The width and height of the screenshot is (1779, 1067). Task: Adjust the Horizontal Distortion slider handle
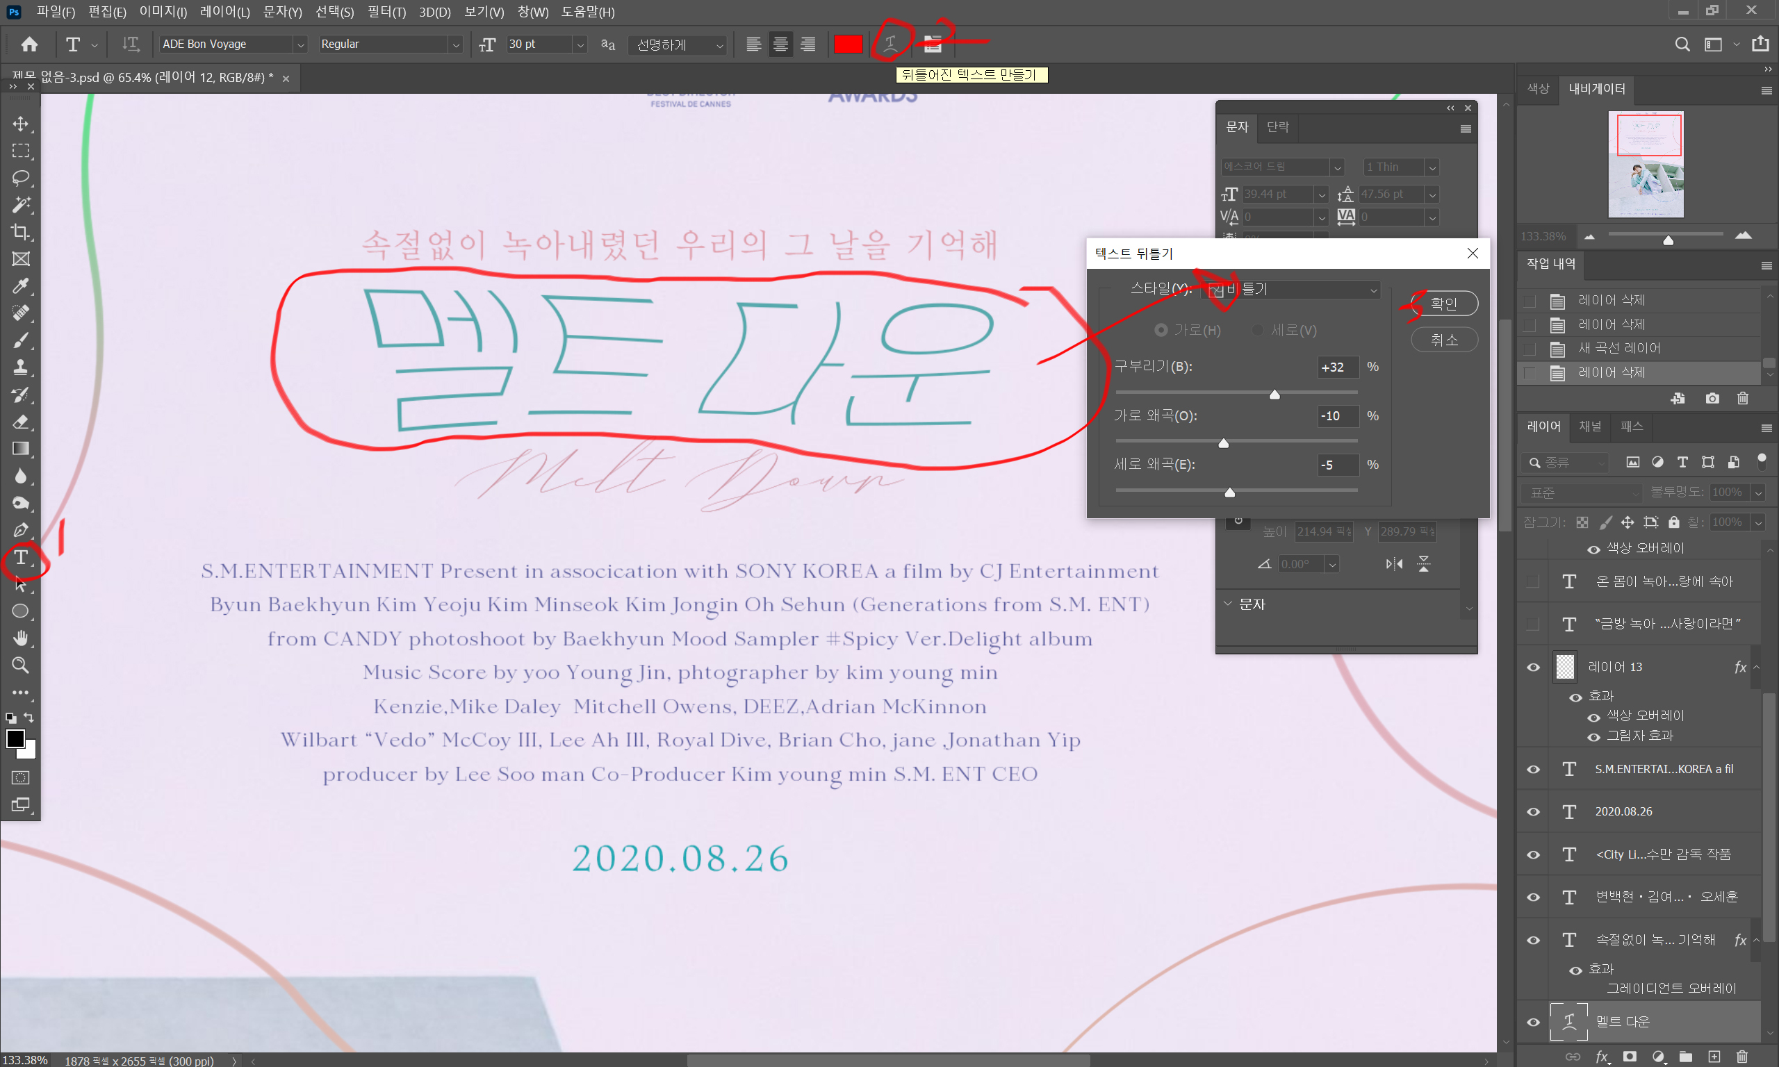[x=1223, y=444]
